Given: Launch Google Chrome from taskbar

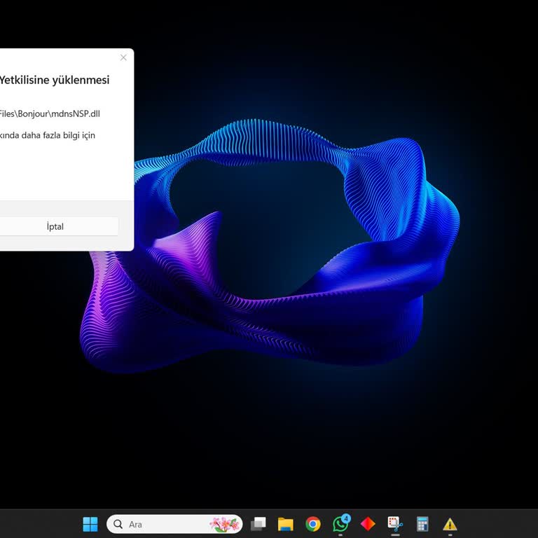Looking at the screenshot, I should pos(313,524).
